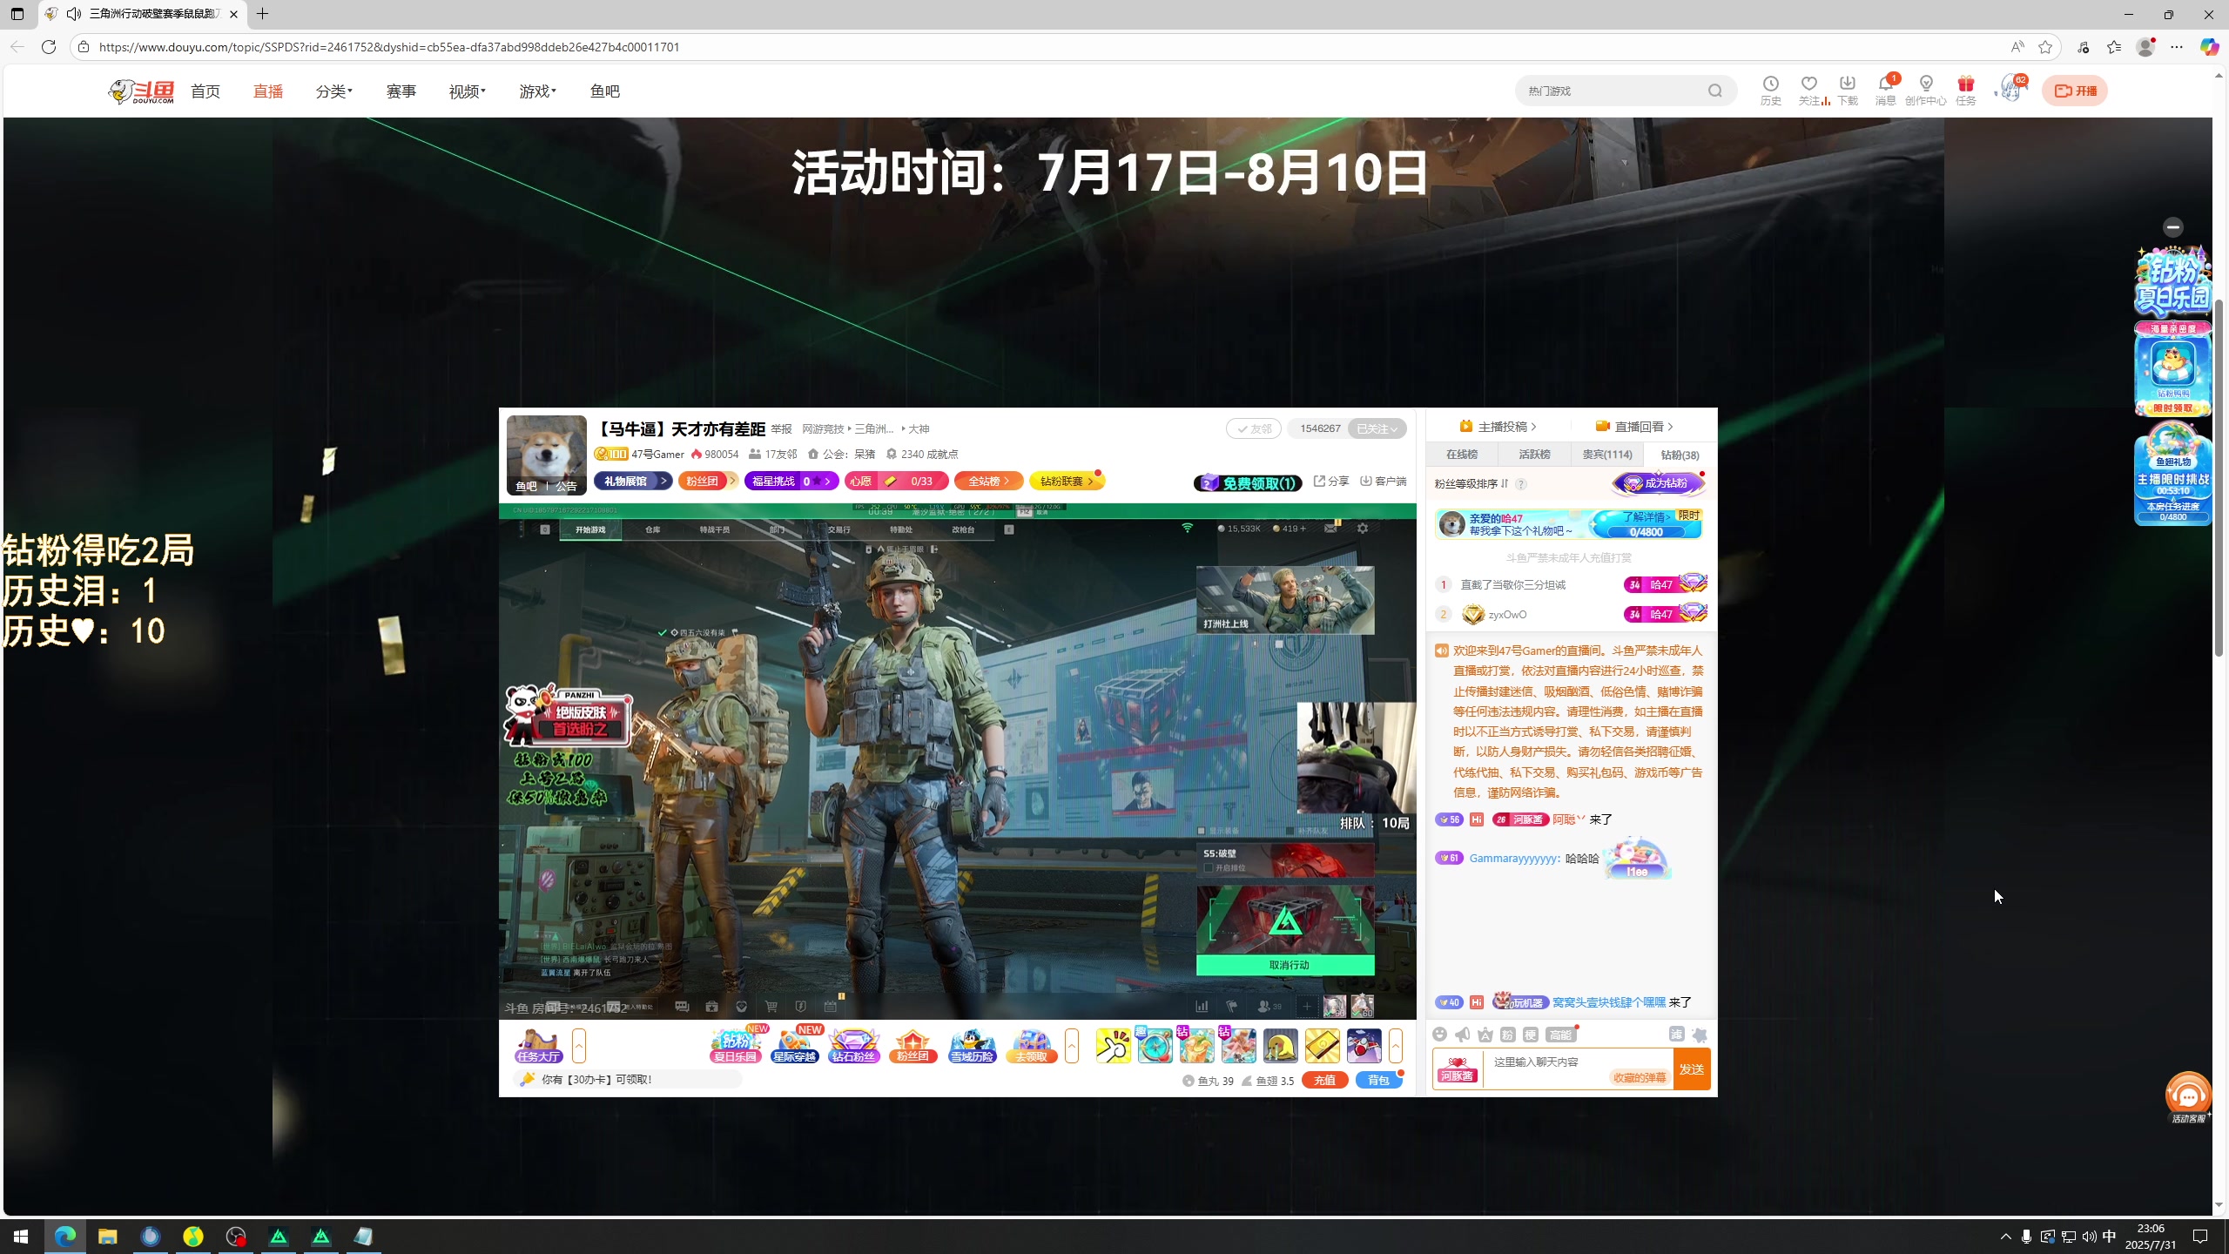Open the 雪域历险 penguin icon

click(972, 1045)
